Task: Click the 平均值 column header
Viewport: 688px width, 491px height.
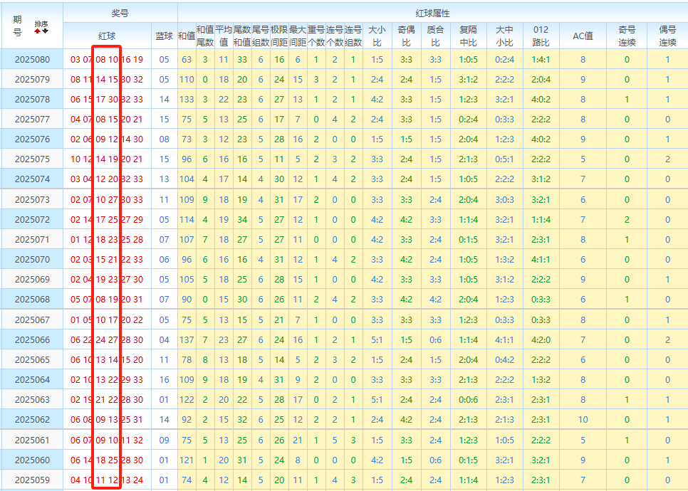Action: coord(224,36)
